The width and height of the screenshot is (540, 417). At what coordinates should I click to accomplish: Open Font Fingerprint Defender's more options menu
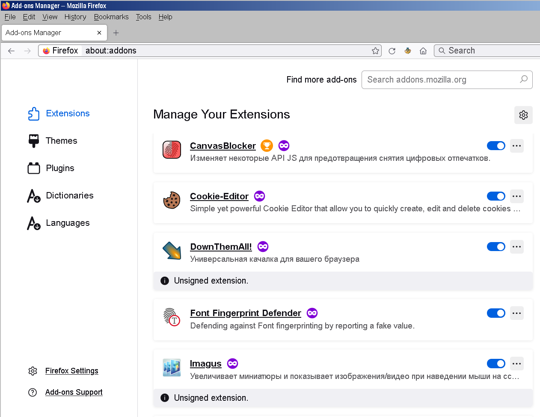517,313
